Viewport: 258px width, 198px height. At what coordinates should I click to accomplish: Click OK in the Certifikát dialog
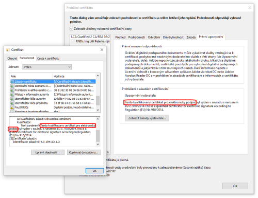[94, 171]
